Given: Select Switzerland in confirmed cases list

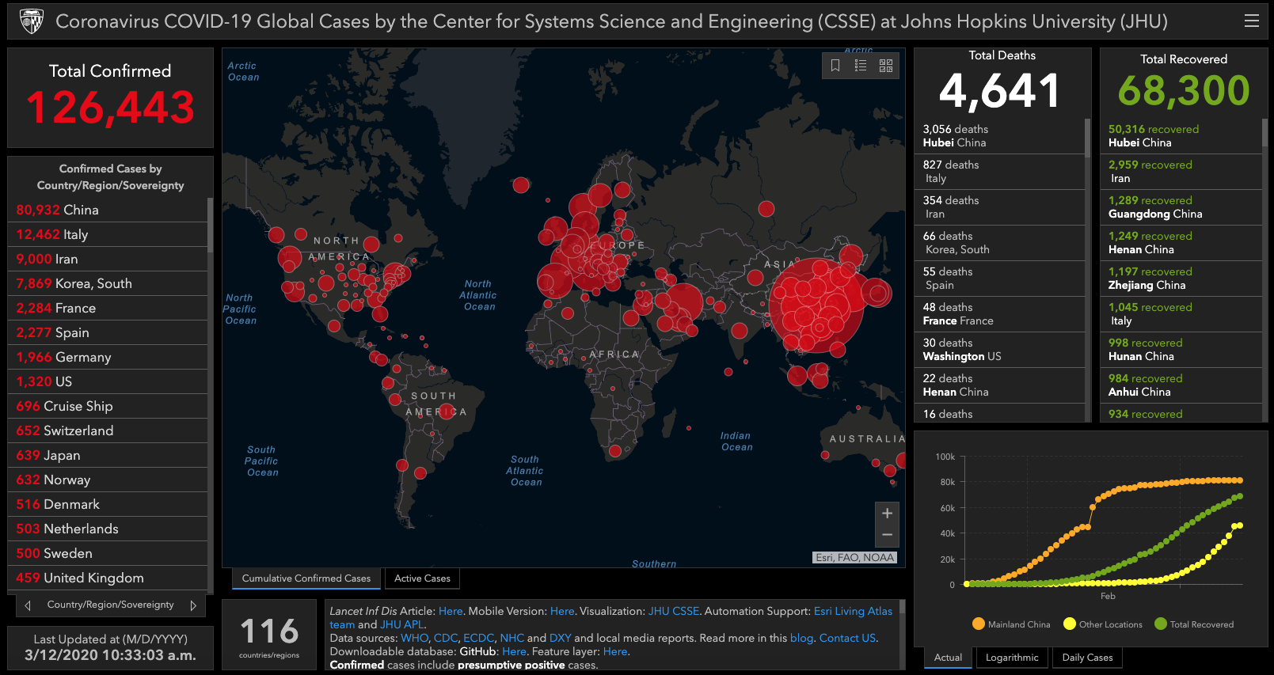Looking at the screenshot, I should coord(108,430).
